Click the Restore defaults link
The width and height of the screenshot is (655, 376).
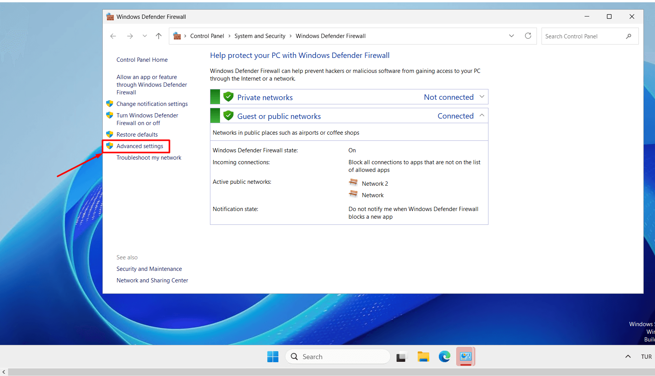click(137, 135)
